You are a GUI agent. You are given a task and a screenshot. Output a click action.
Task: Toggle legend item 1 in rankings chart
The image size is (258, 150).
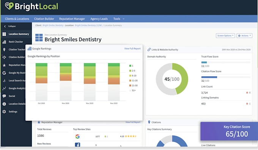coord(131,66)
